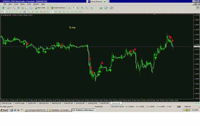200x126 pixels.
Task: Select the Equidistant Channel tool
Action: pos(25,12)
